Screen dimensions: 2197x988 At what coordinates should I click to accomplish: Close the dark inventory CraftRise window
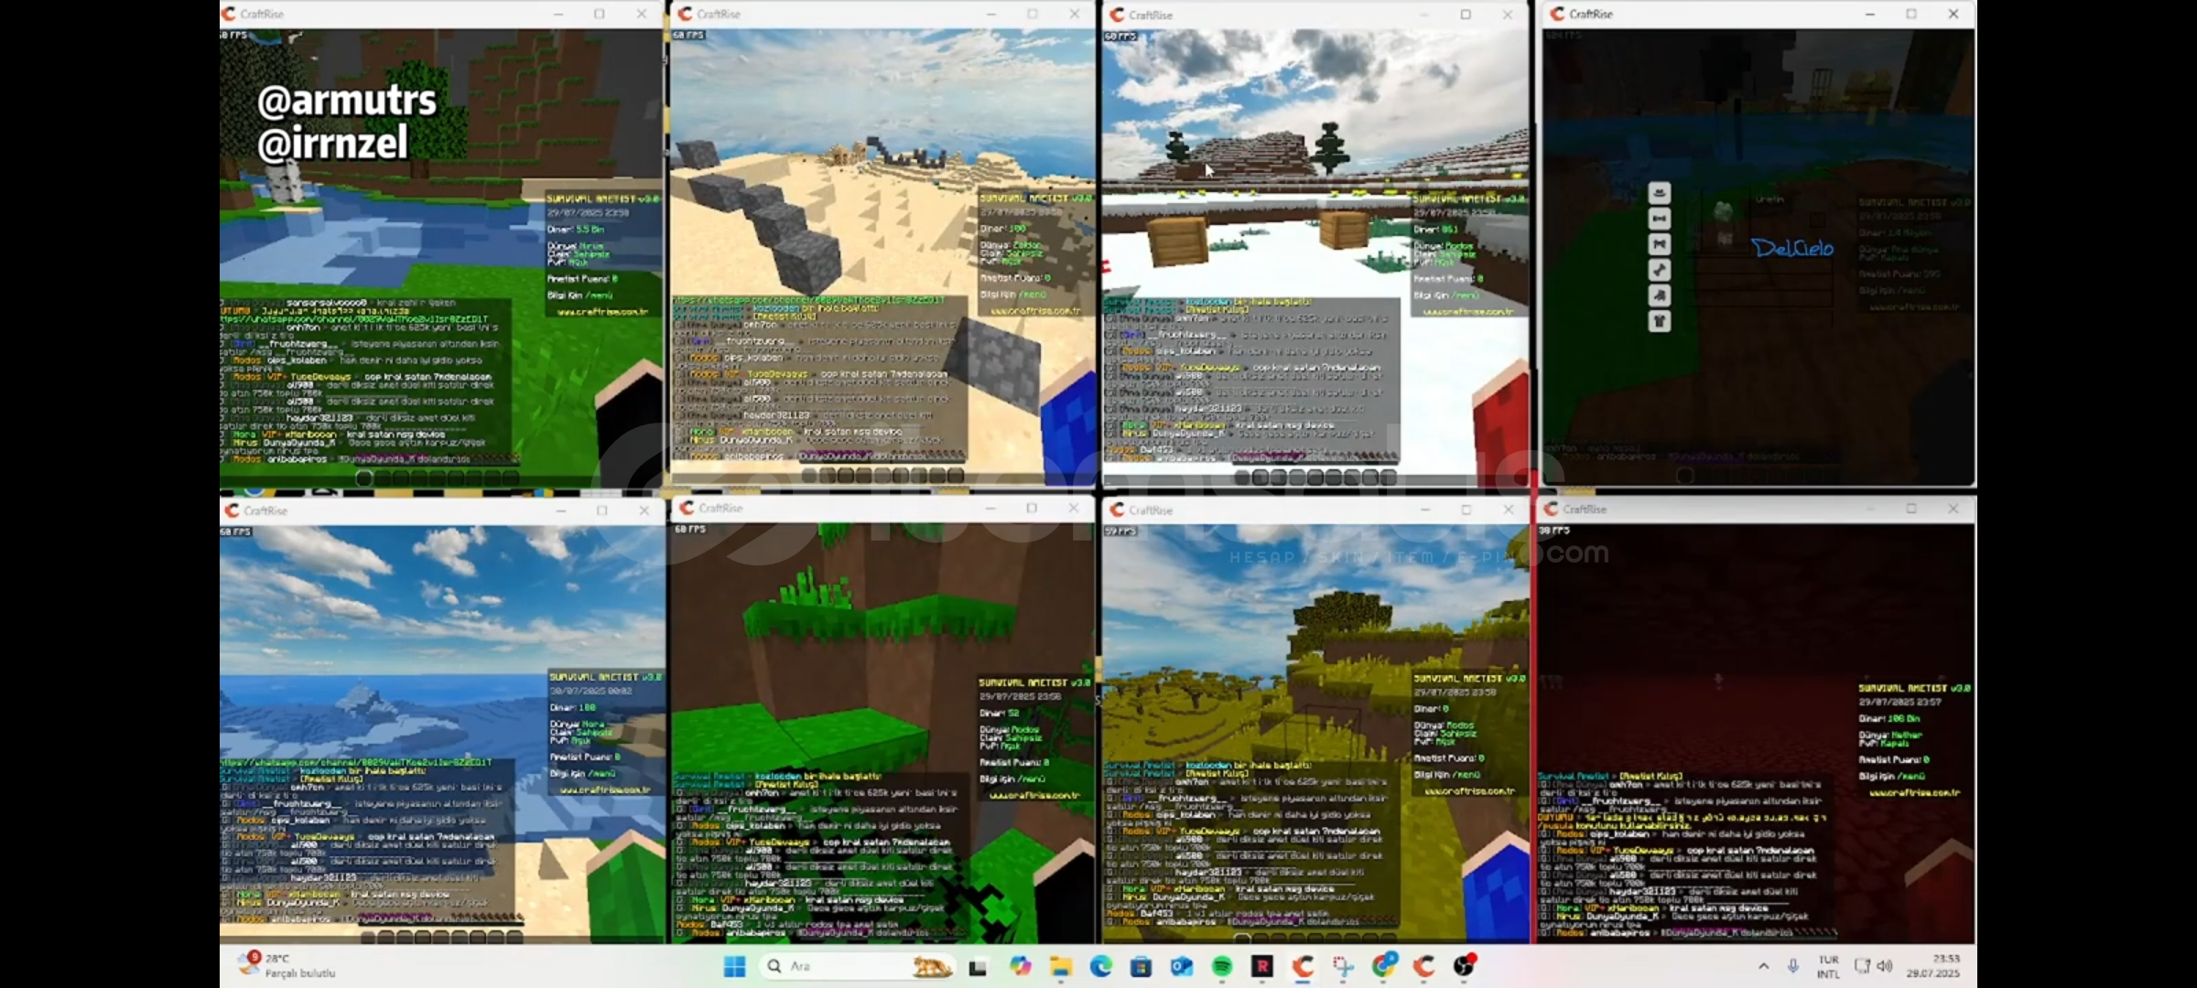1953,14
